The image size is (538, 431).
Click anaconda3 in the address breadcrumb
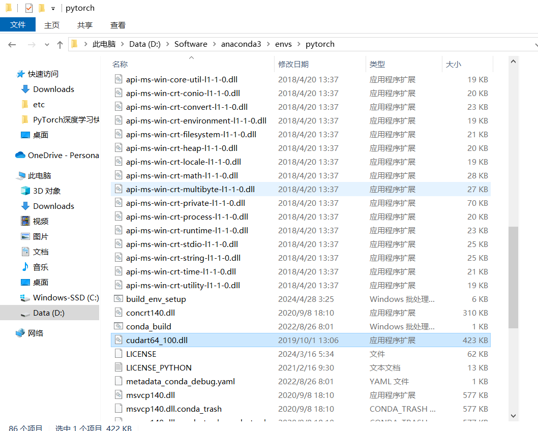[241, 44]
